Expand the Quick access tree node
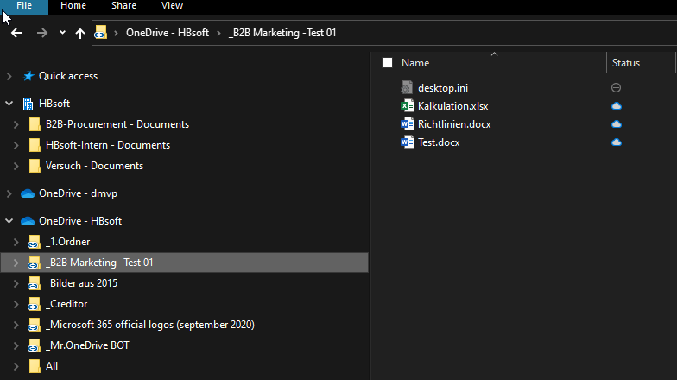This screenshot has height=380, width=677. pos(9,76)
